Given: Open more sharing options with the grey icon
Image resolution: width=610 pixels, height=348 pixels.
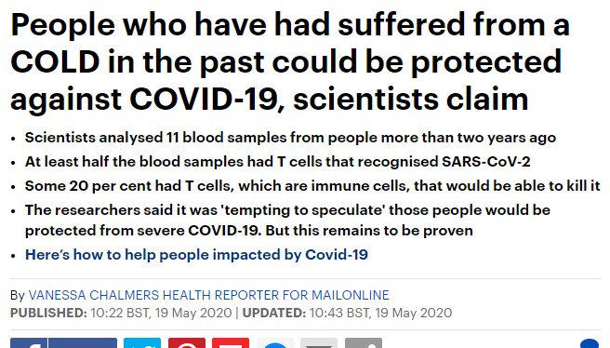Looking at the screenshot, I should tap(364, 343).
